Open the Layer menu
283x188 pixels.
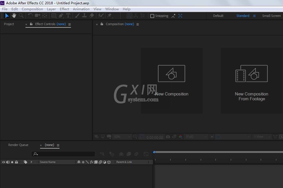point(51,9)
